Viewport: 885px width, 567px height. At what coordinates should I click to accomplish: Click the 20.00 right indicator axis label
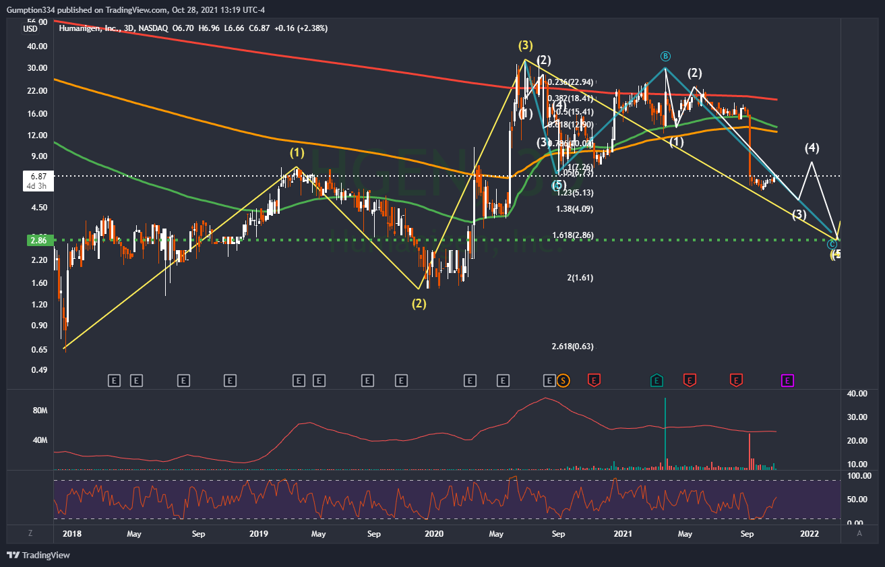(x=856, y=441)
